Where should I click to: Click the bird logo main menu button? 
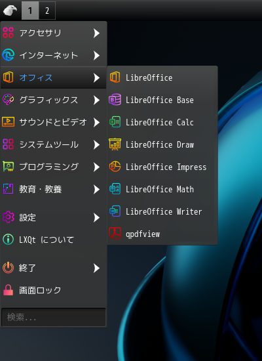click(10, 11)
